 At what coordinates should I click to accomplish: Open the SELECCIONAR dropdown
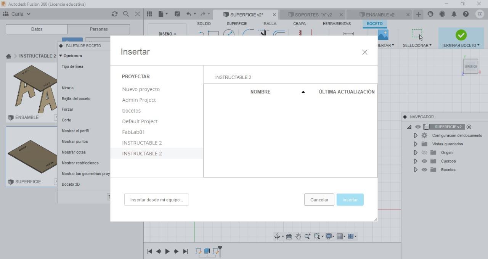[x=417, y=45]
